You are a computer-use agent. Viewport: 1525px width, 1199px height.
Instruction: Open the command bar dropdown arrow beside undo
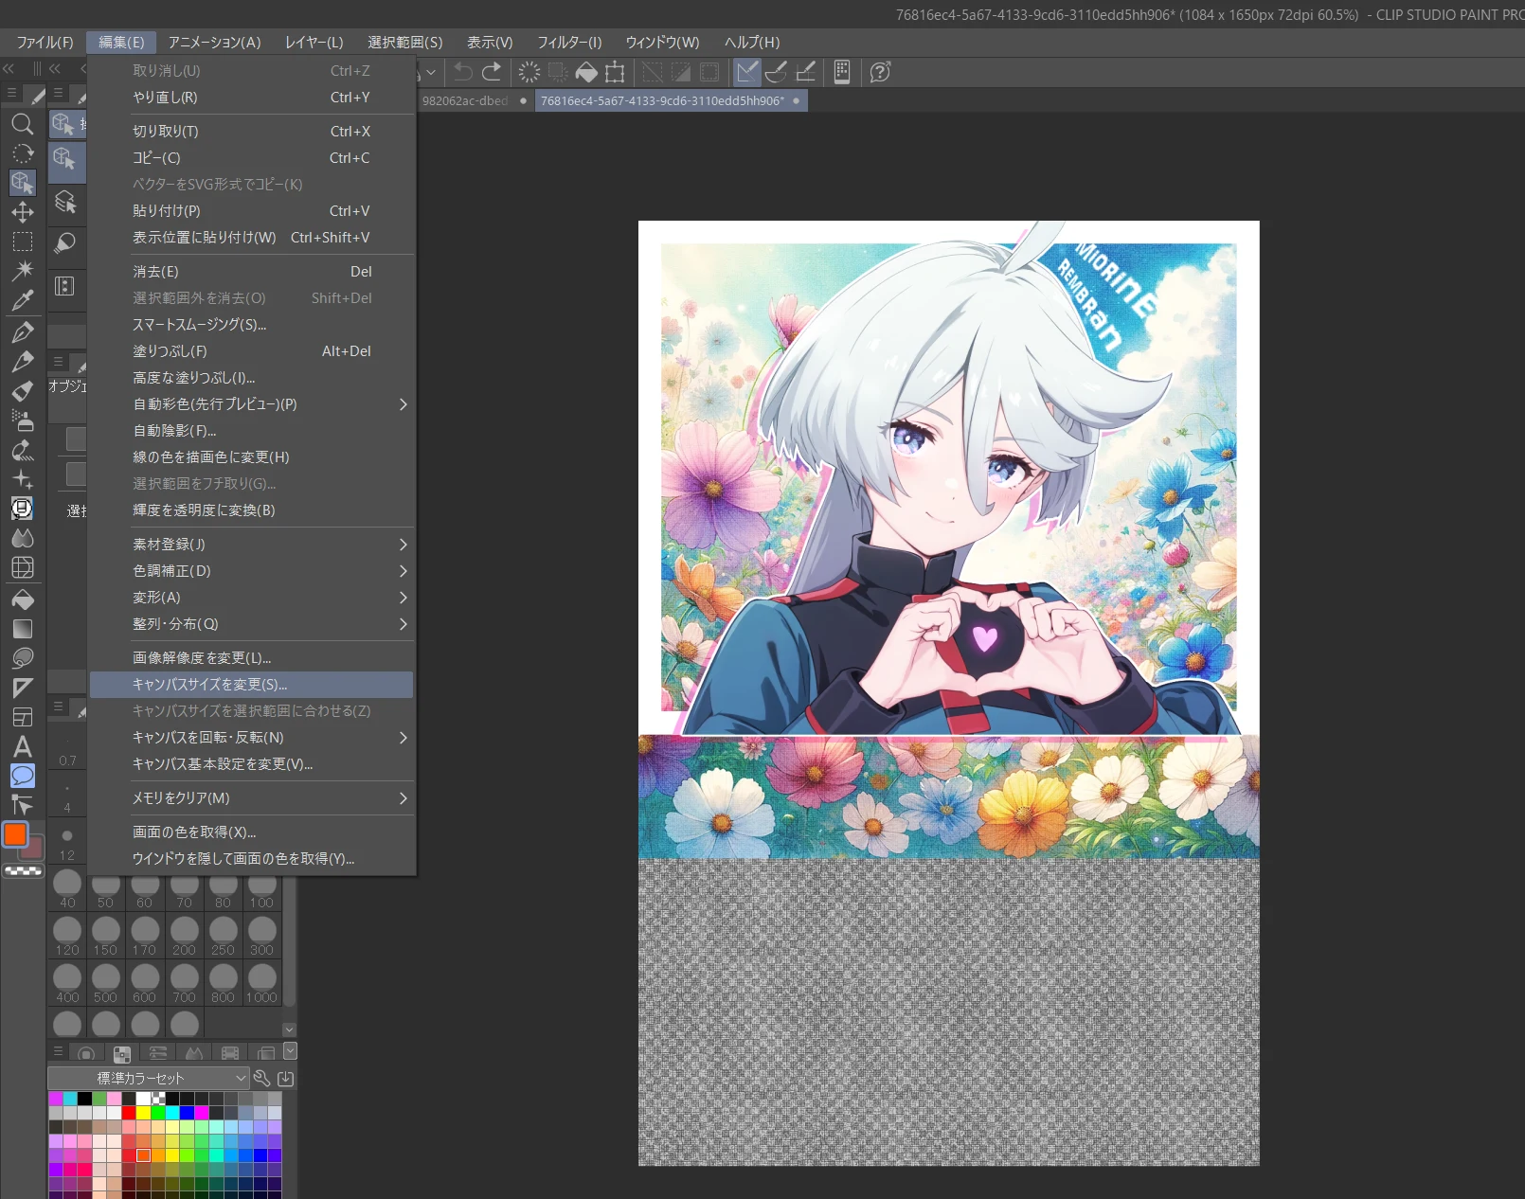(431, 72)
